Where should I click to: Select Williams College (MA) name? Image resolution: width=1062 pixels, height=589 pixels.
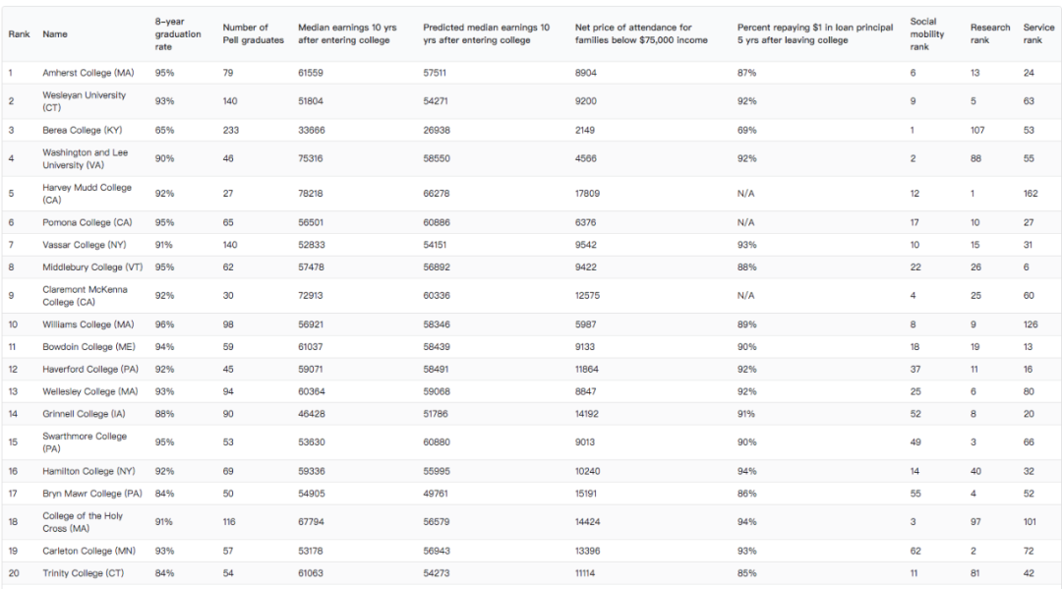pos(88,324)
